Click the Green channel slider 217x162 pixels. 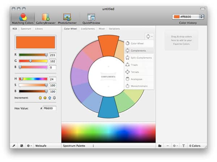click(33, 61)
